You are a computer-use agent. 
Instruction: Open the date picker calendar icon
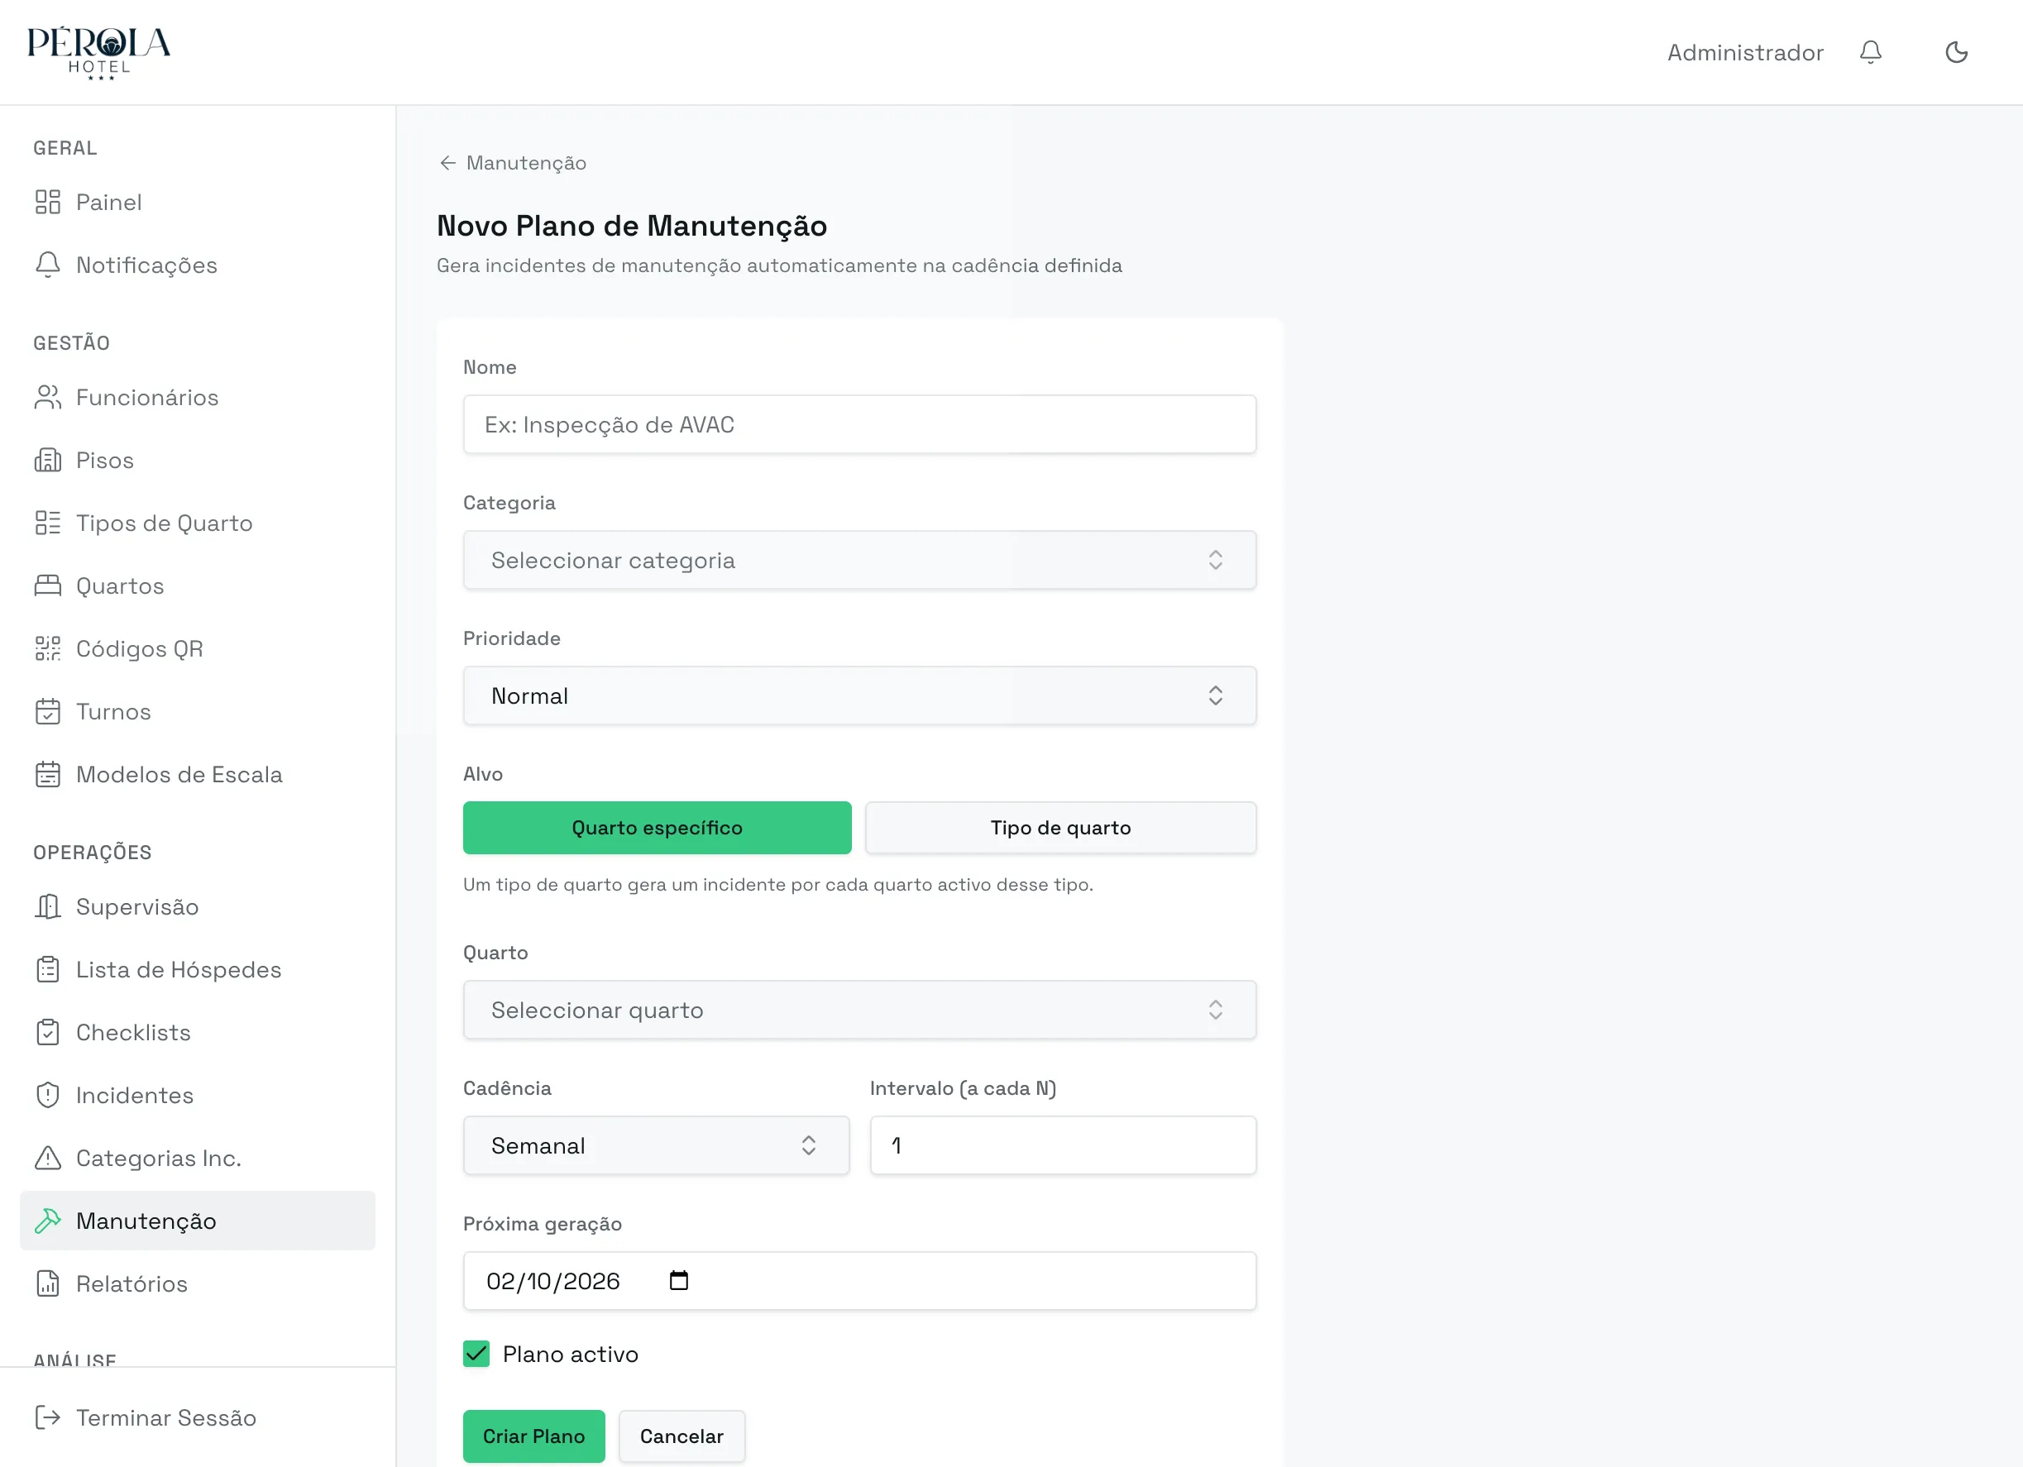coord(679,1280)
